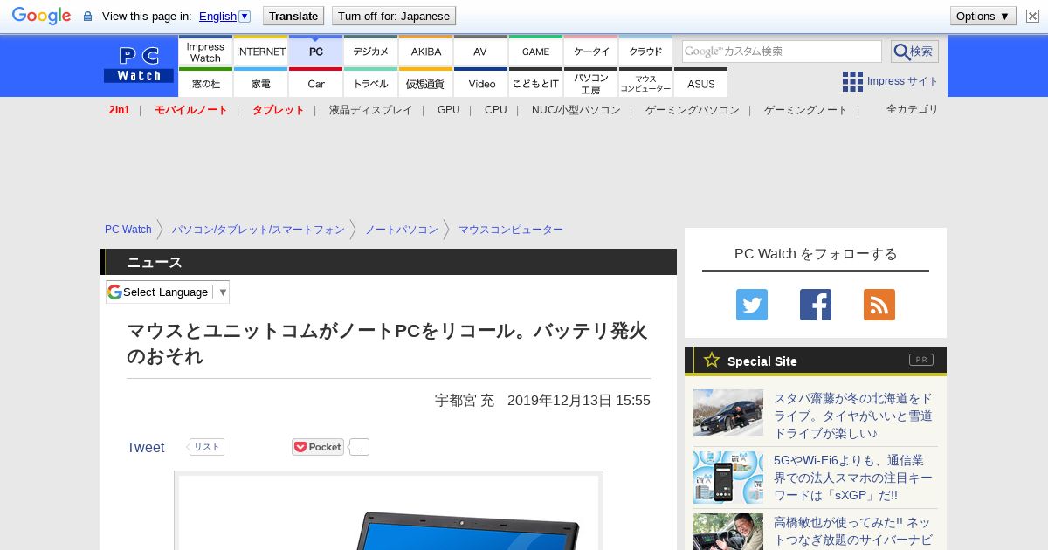Screen dimensions: 1048x550
Task: Click the Impress サイト link
Action: [903, 81]
